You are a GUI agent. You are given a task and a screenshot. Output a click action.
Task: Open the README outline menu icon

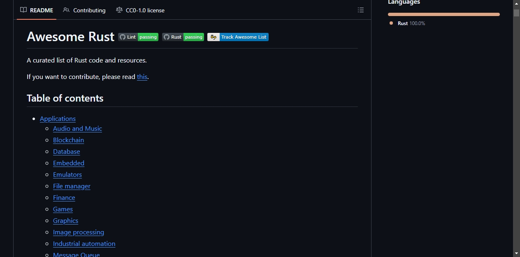pos(361,10)
